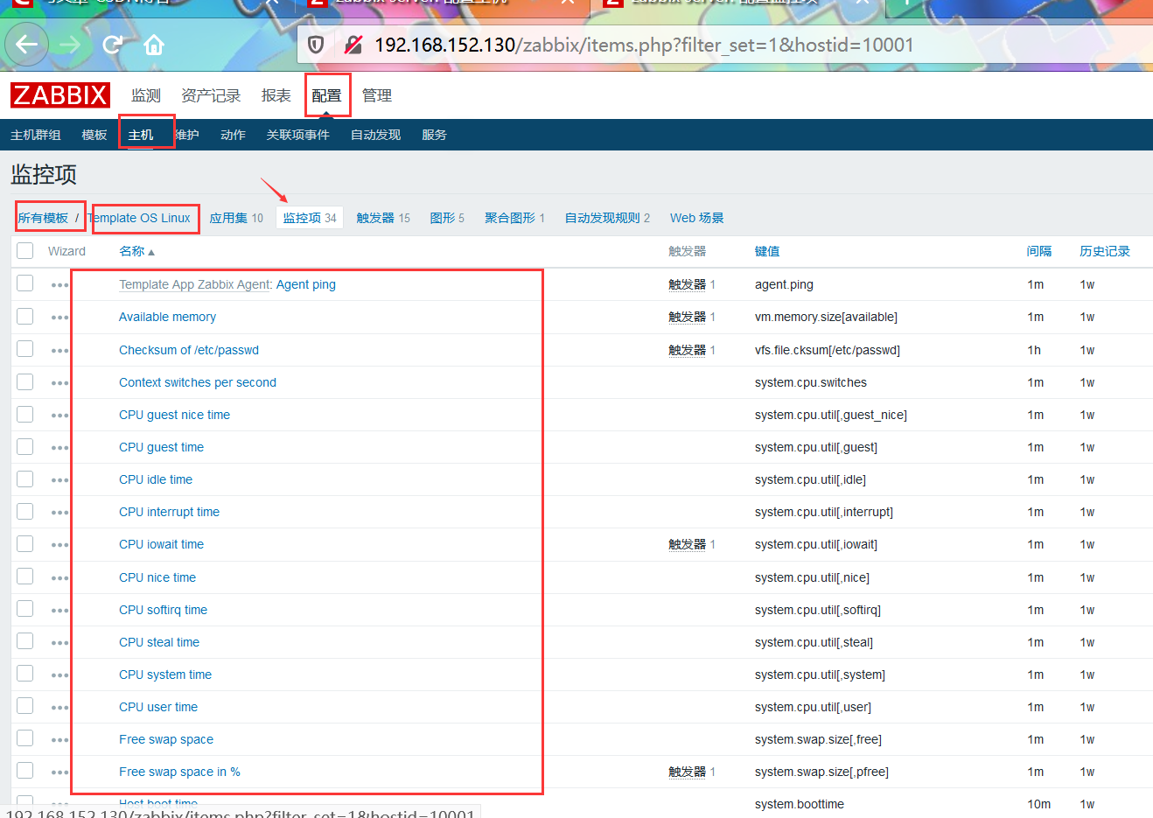Sort by the 历史记录 column header
The height and width of the screenshot is (818, 1153).
click(1105, 251)
